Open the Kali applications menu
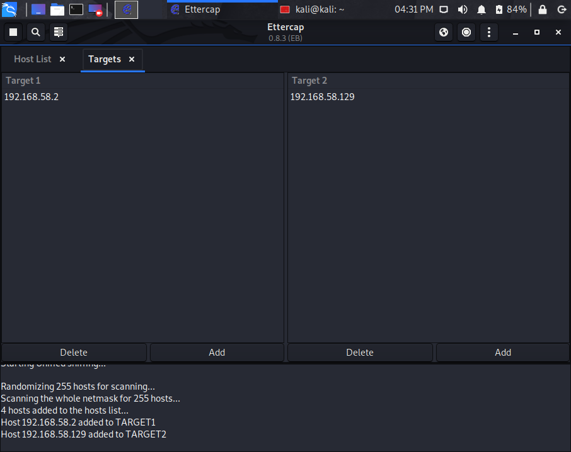The image size is (571, 452). tap(9, 9)
